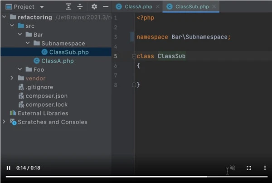This screenshot has width=272, height=183.
Task: Click the vendor folder icon
Action: click(x=21, y=78)
